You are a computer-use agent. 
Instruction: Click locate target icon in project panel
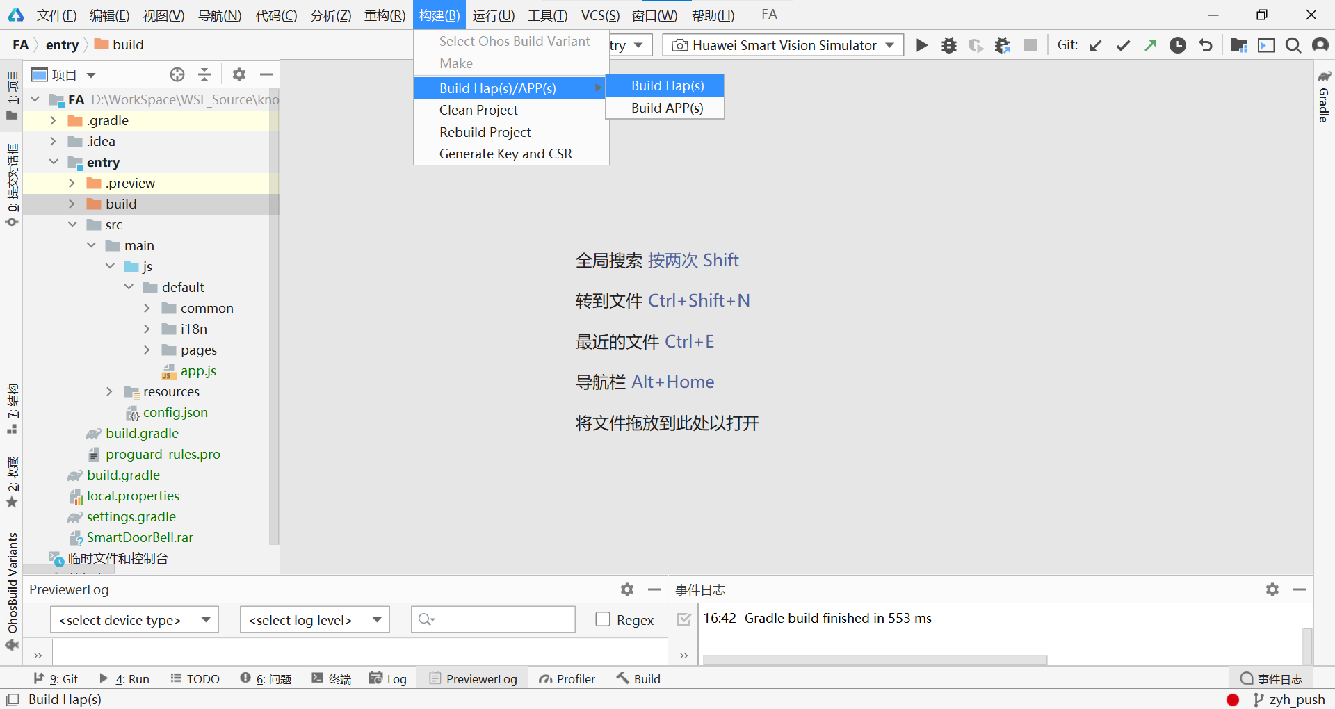(177, 74)
